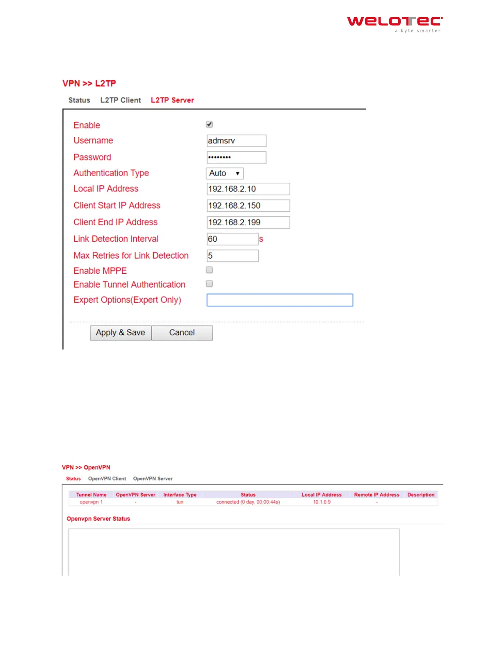Open the L2TP Client tab
This screenshot has width=502, height=649.
click(121, 100)
